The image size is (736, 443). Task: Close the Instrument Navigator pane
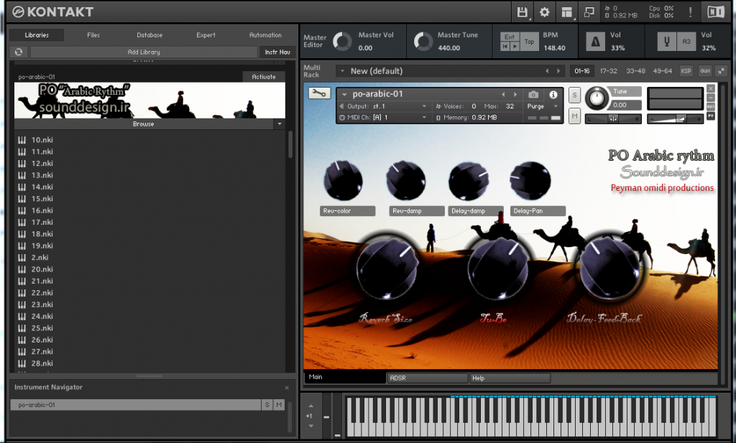click(x=287, y=388)
